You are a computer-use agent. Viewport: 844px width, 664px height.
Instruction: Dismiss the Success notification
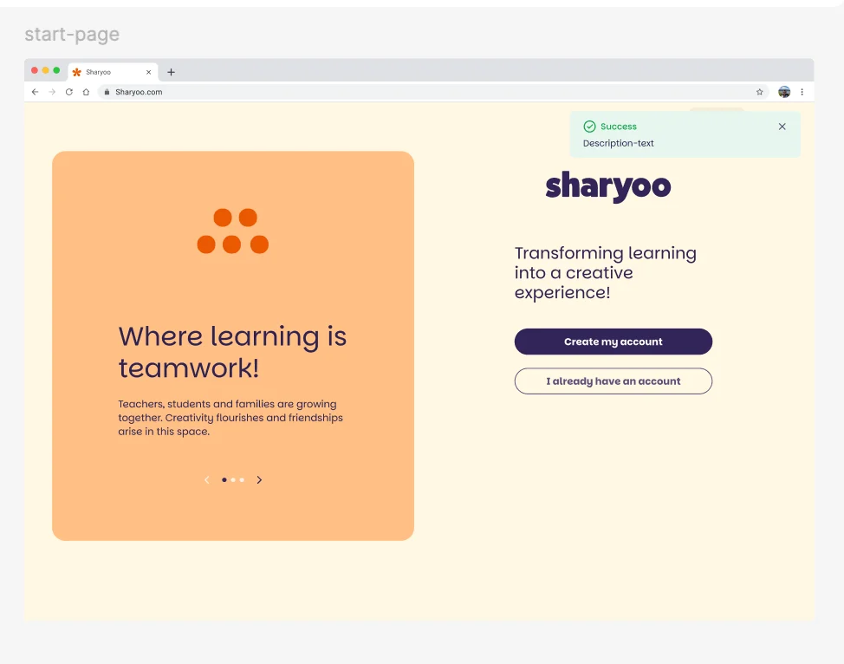pos(782,127)
